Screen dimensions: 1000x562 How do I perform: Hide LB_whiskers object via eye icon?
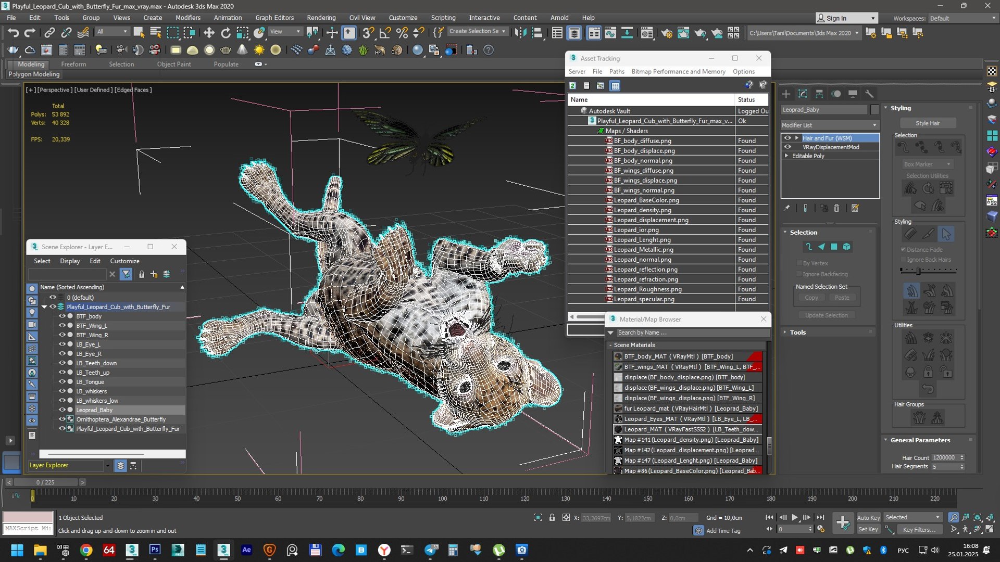[61, 391]
